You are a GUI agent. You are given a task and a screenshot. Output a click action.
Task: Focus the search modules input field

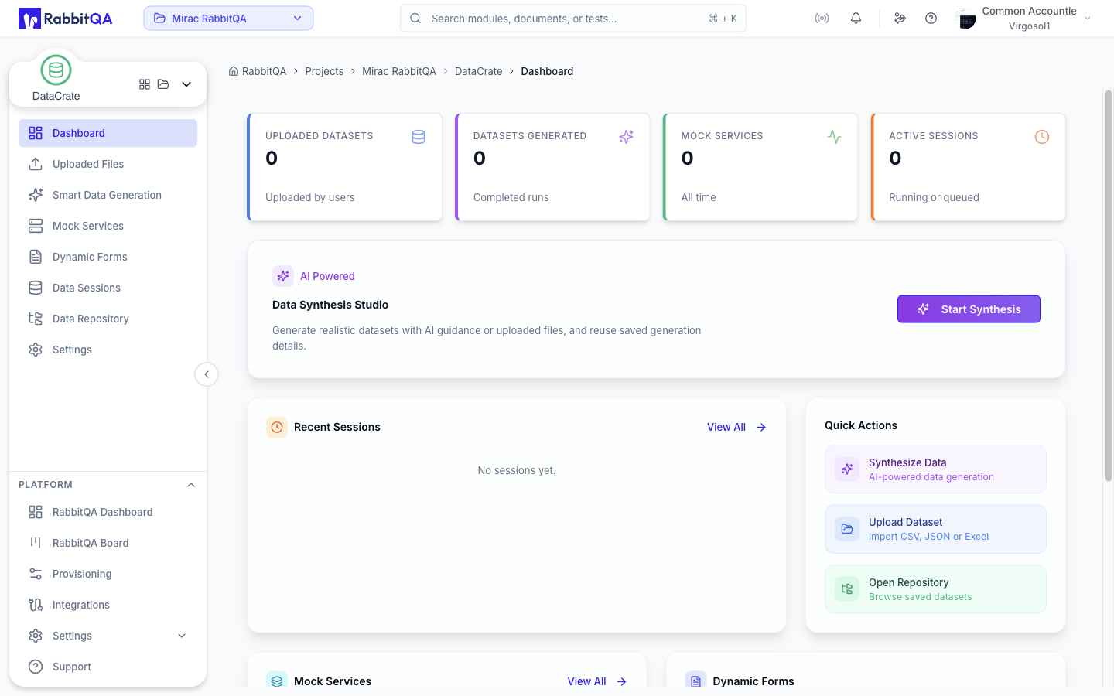point(573,19)
